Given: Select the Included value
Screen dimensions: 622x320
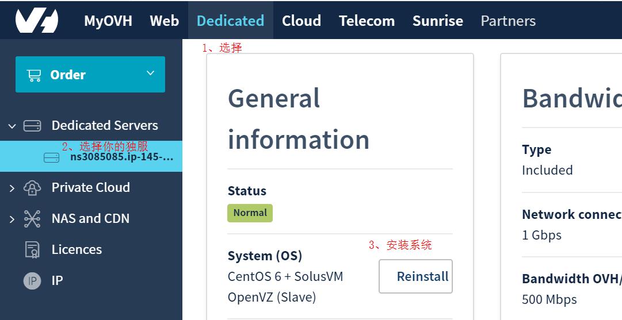Looking at the screenshot, I should tap(547, 170).
